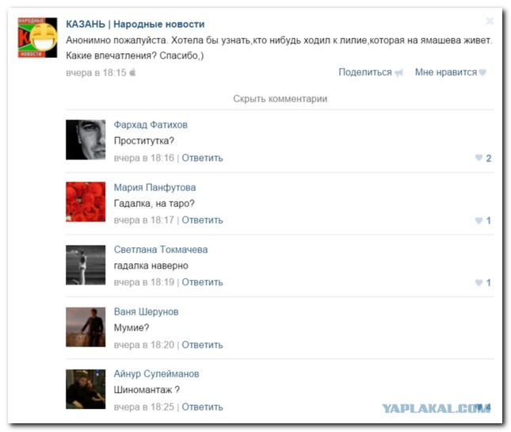Viewport: 511px width, 432px height.
Task: Open Ваня Шерунов's profile picture
Action: (x=86, y=327)
